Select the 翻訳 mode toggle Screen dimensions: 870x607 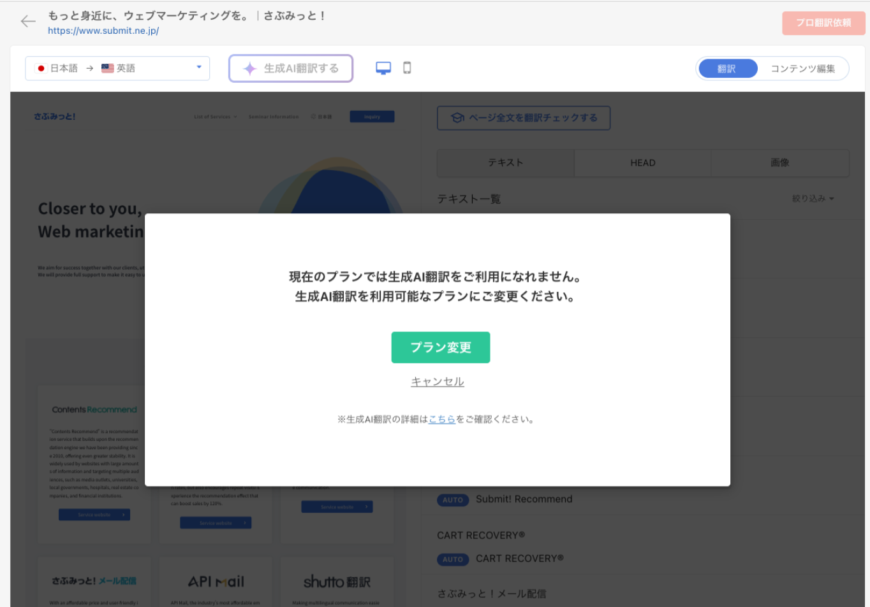tap(728, 68)
